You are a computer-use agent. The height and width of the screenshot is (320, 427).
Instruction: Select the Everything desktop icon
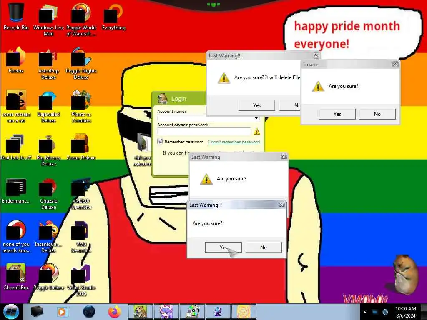point(113,16)
